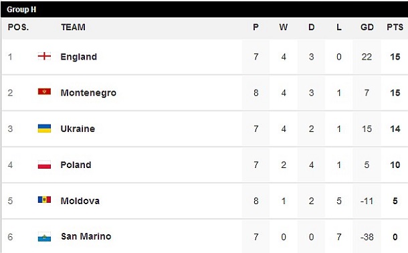Click the PTS column header
The height and width of the screenshot is (253, 408).
coord(395,27)
